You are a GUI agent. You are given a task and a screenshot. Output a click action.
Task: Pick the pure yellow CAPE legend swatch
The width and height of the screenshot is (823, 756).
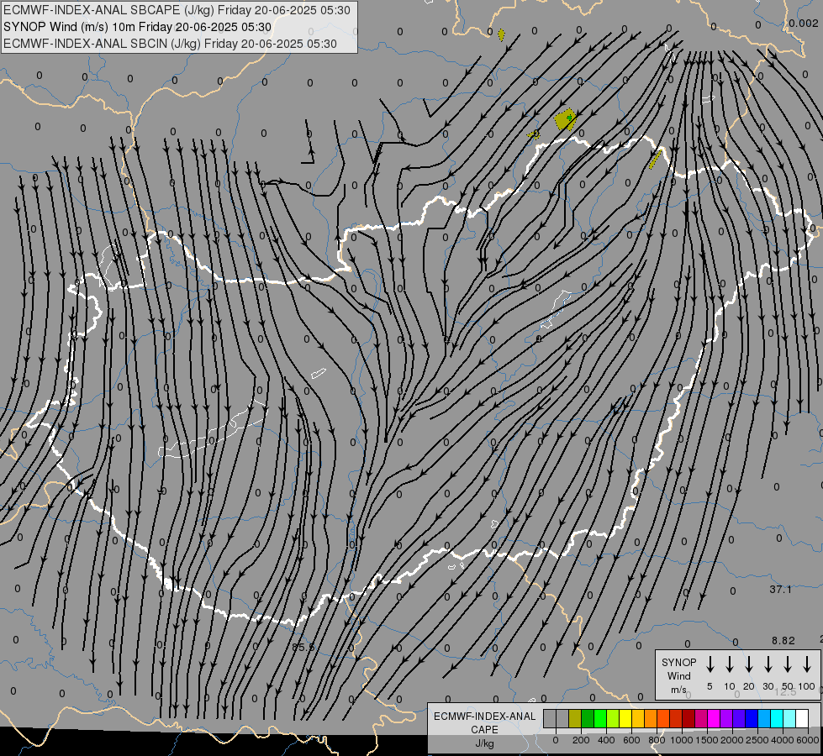pos(625,718)
